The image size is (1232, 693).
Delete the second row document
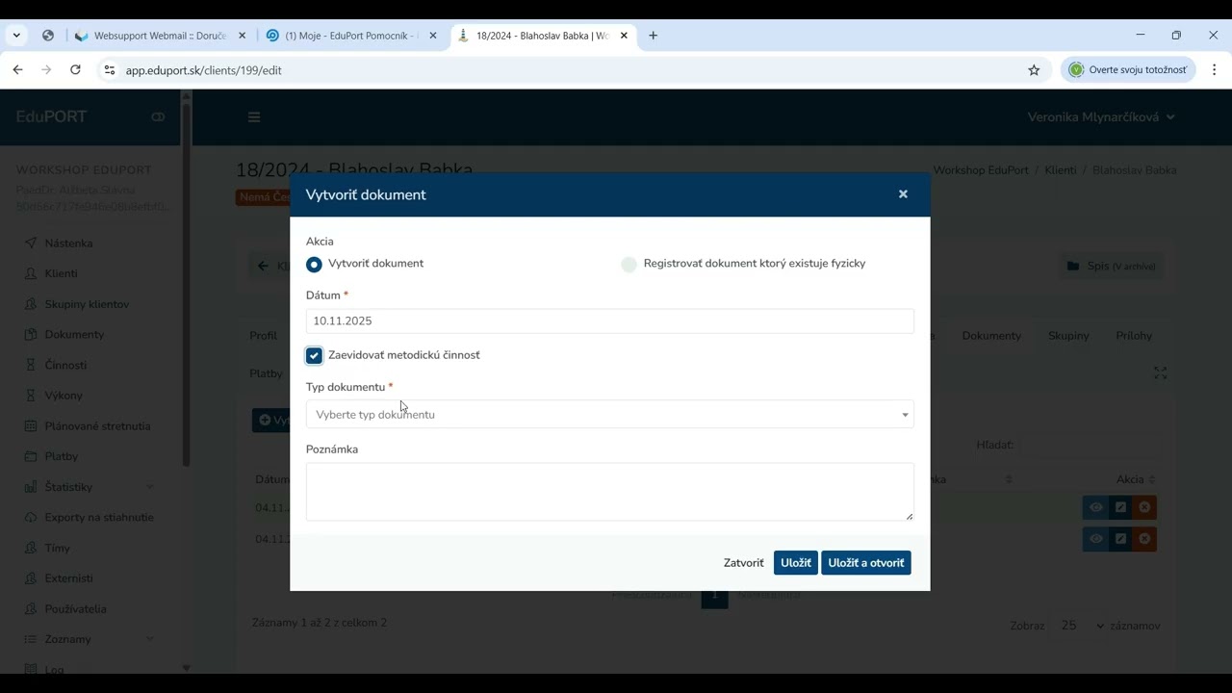tap(1144, 540)
